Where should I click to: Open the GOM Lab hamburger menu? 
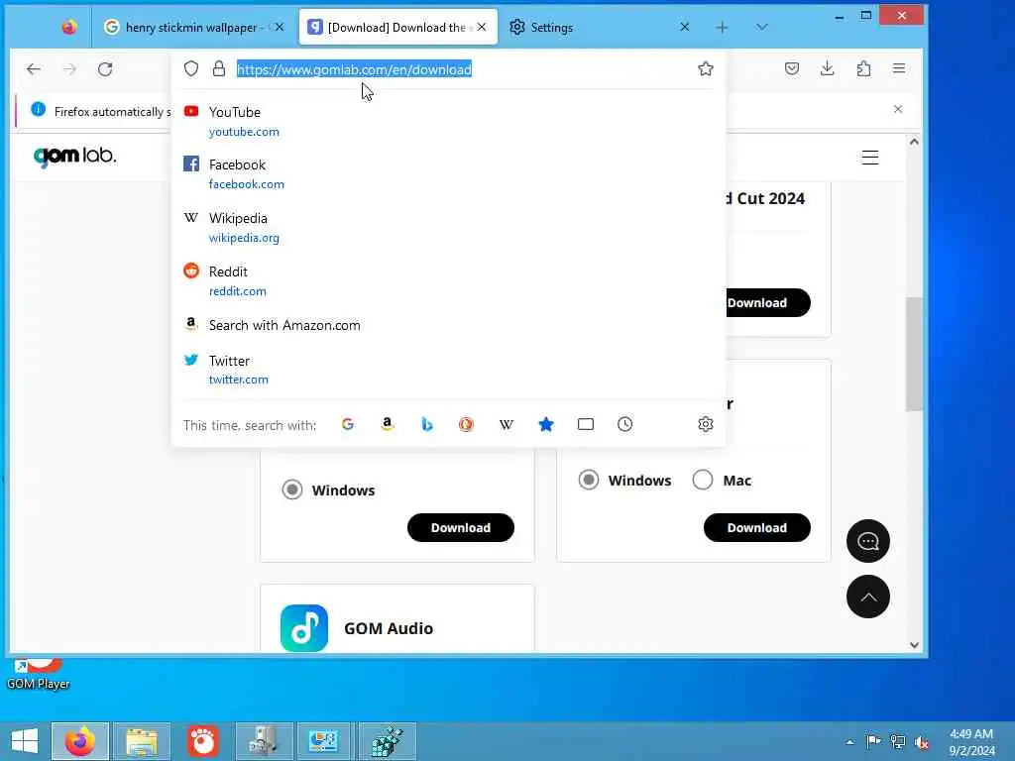point(870,158)
